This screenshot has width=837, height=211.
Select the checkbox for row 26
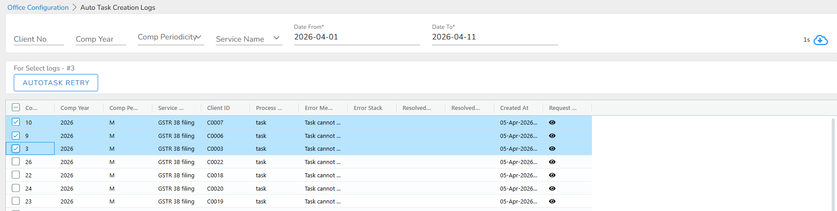pyautogui.click(x=16, y=161)
